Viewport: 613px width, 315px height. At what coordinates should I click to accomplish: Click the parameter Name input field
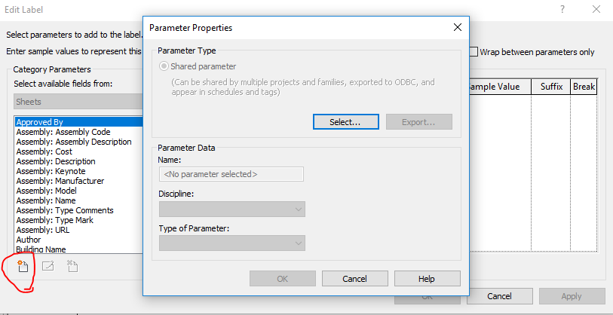coord(231,174)
